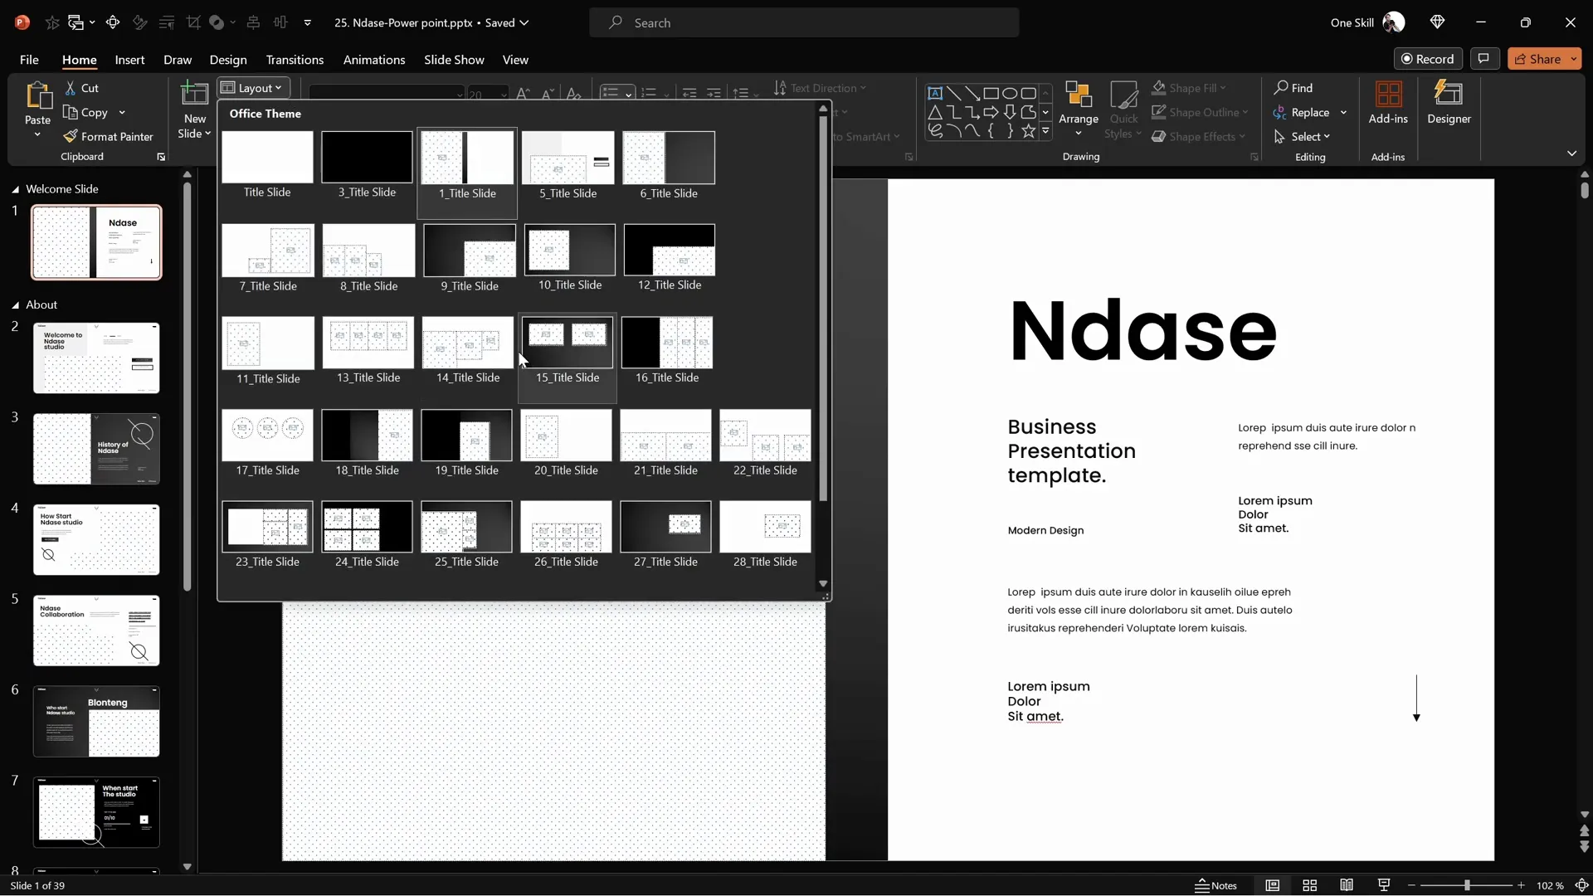The width and height of the screenshot is (1593, 896).
Task: Choose the 12_Title Slide layout
Action: click(x=670, y=258)
